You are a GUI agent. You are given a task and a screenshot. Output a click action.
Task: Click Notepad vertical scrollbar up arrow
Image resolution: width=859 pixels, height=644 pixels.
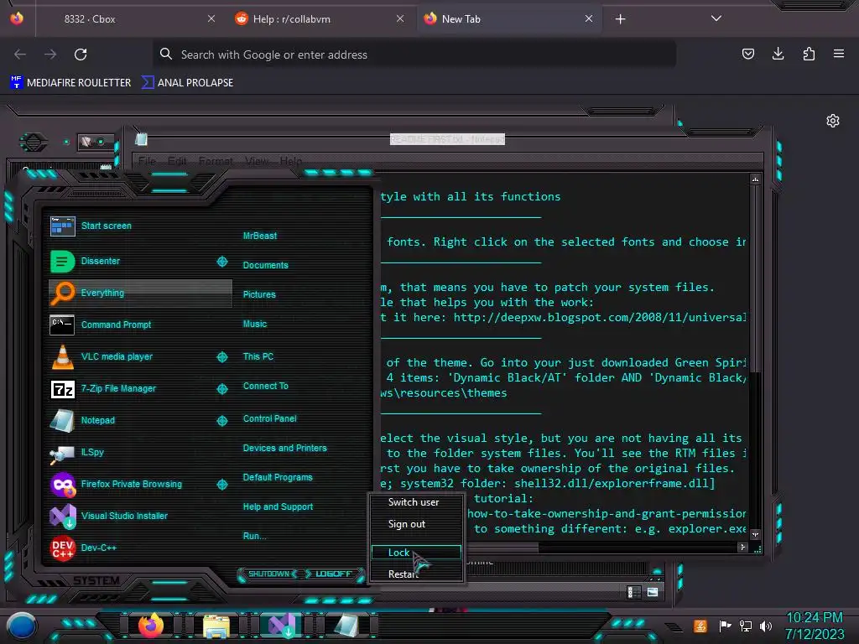pyautogui.click(x=756, y=179)
